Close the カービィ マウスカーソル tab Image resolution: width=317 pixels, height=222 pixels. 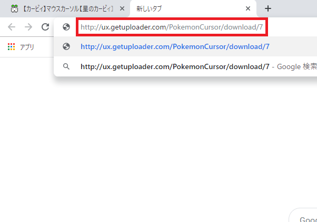tap(122, 8)
